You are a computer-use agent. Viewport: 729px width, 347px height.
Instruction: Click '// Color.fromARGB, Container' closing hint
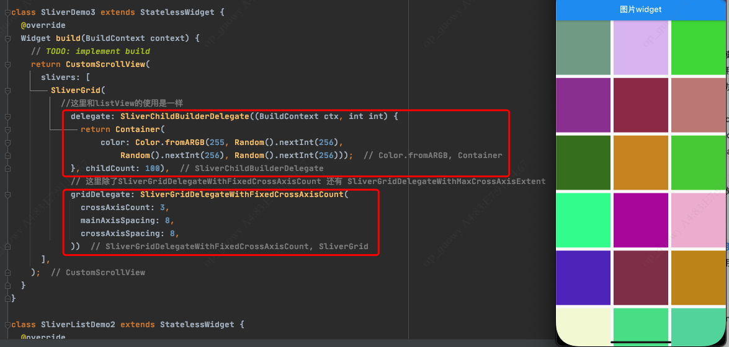pos(432,155)
